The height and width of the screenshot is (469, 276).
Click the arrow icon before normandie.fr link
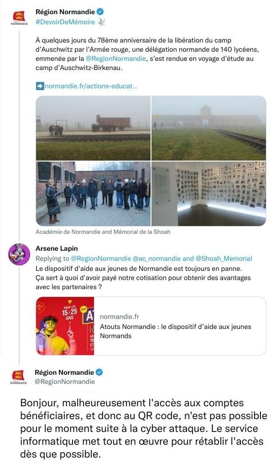point(40,86)
